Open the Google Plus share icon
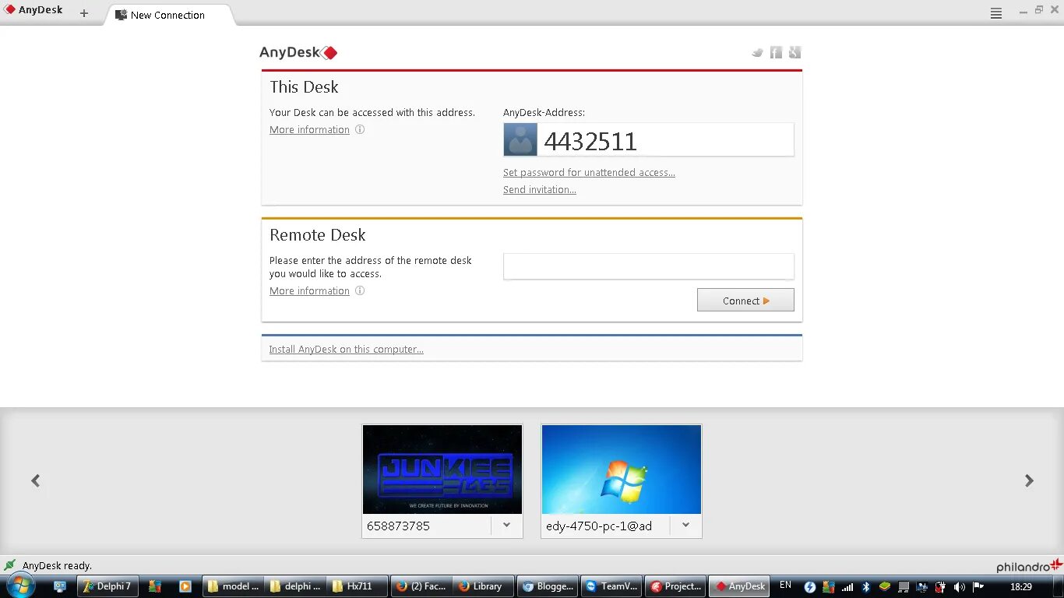Screen dimensions: 1064x598 [794, 52]
